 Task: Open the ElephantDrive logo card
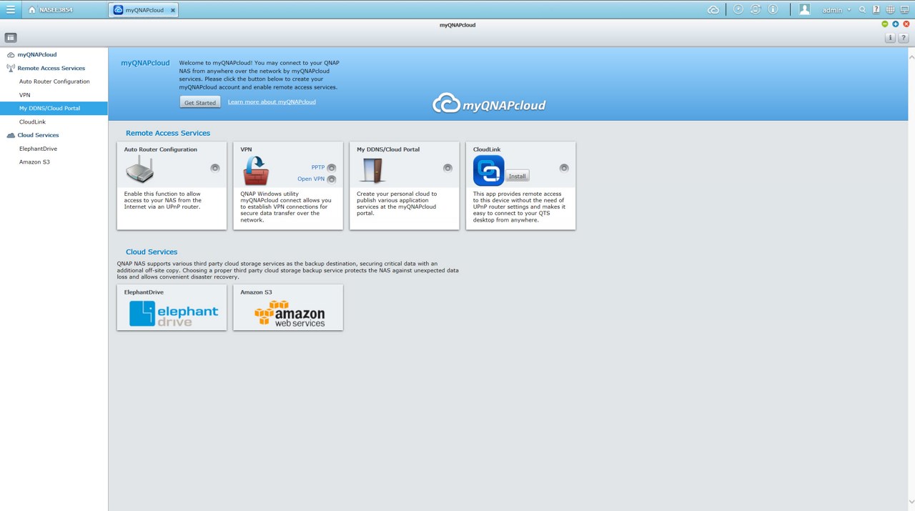(174, 313)
